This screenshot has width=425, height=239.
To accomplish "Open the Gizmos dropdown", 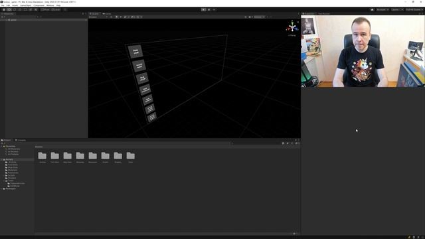I will pos(259,17).
